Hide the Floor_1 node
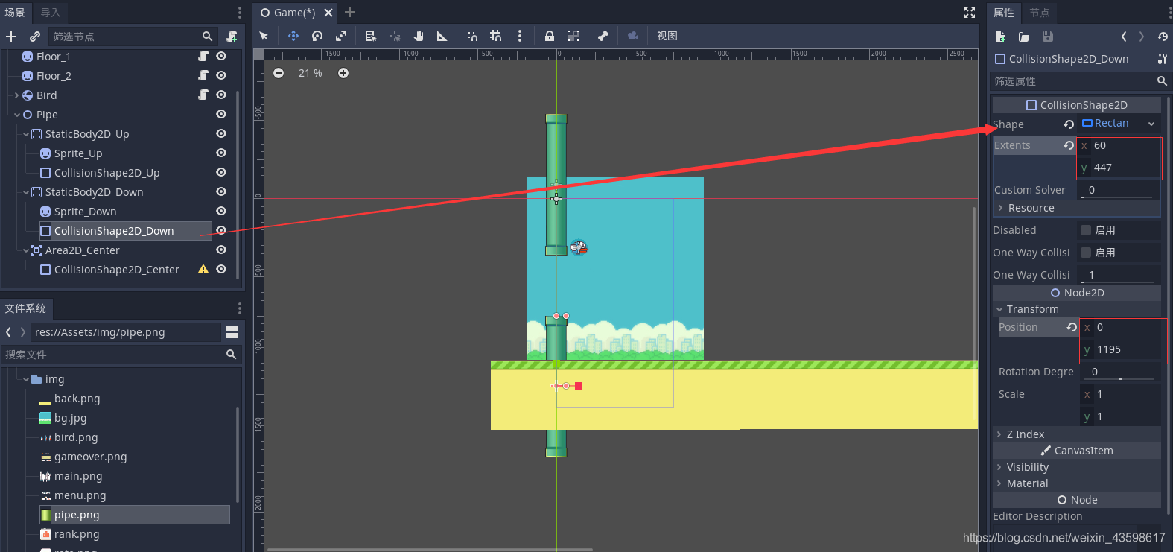 tap(221, 56)
